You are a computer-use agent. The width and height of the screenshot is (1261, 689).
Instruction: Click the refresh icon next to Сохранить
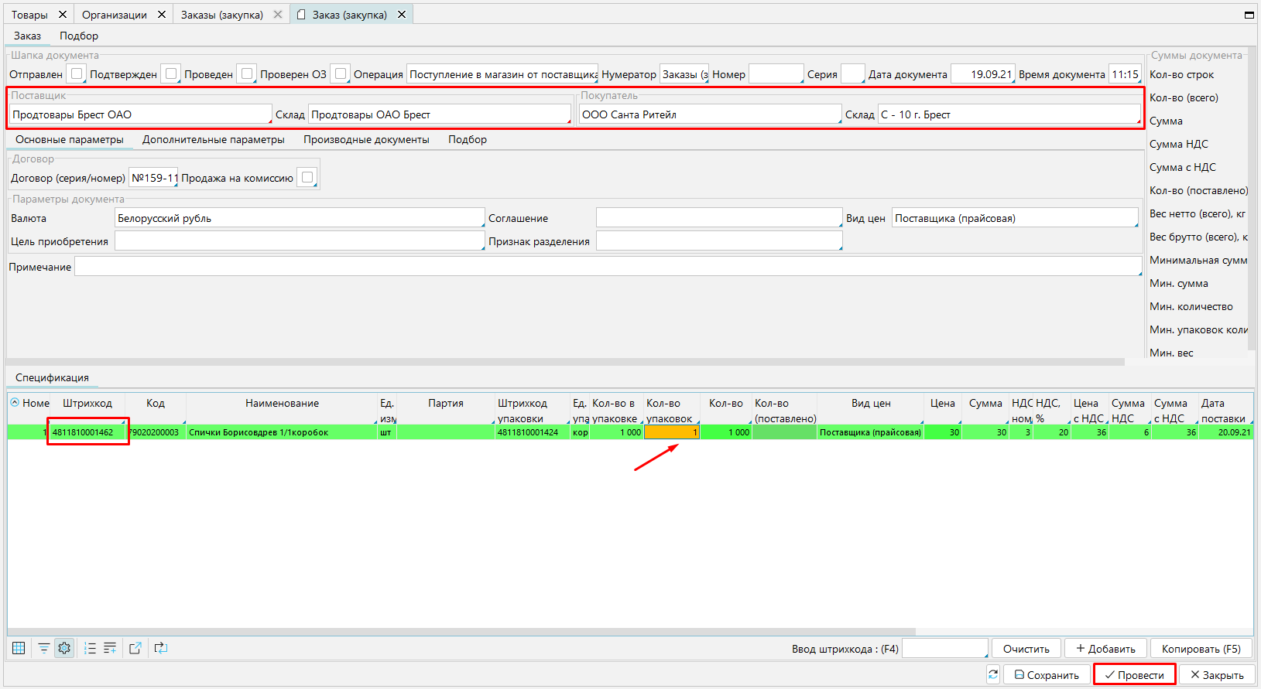click(993, 675)
